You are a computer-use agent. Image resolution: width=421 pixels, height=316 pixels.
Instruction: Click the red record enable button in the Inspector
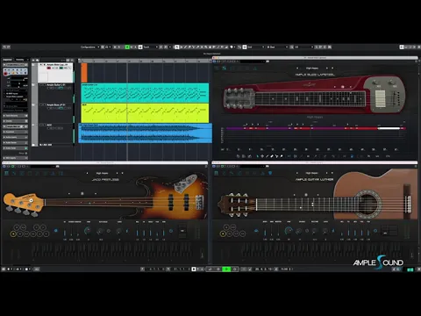click(x=5, y=74)
